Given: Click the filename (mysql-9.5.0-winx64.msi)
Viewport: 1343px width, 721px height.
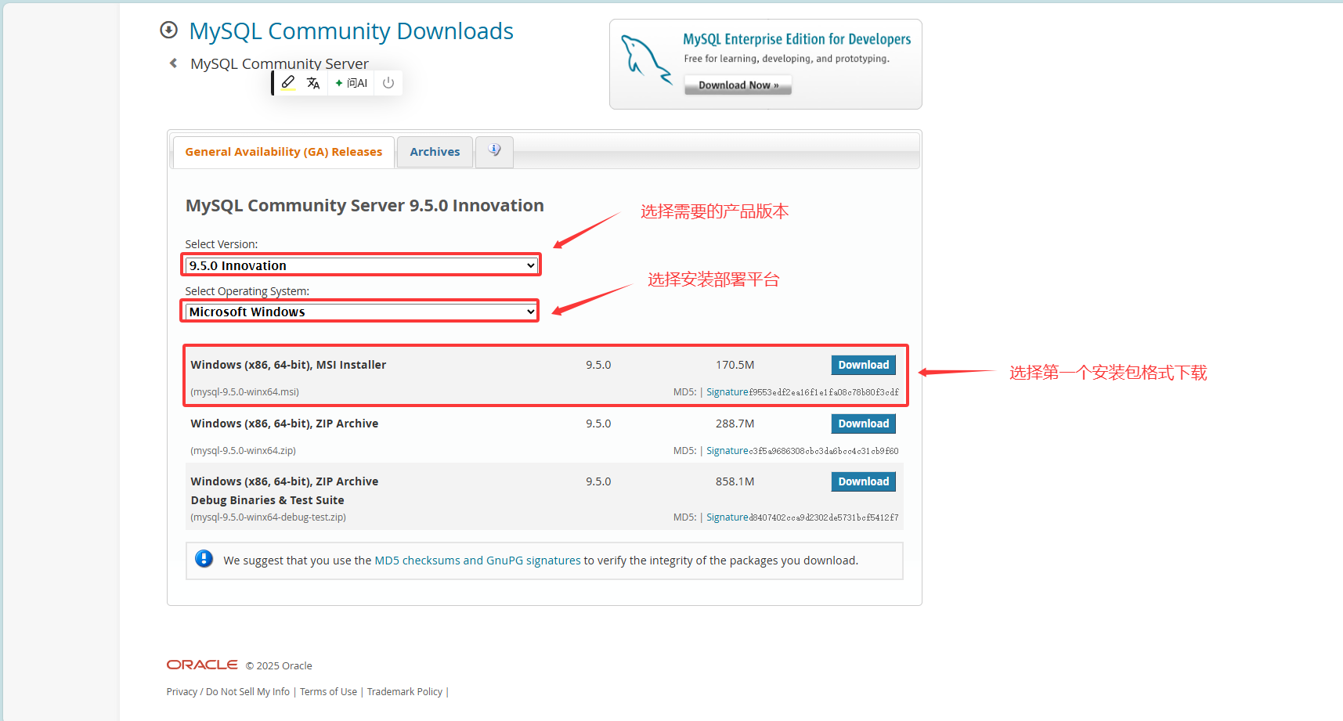Looking at the screenshot, I should click(x=244, y=392).
